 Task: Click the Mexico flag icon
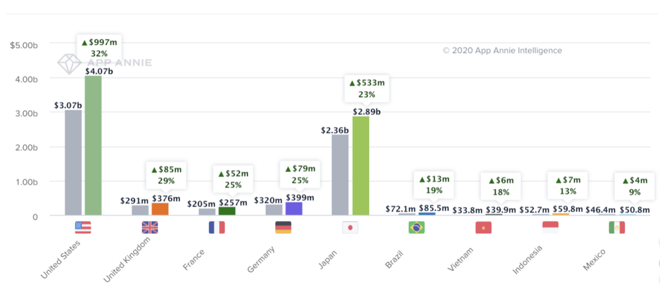(617, 227)
